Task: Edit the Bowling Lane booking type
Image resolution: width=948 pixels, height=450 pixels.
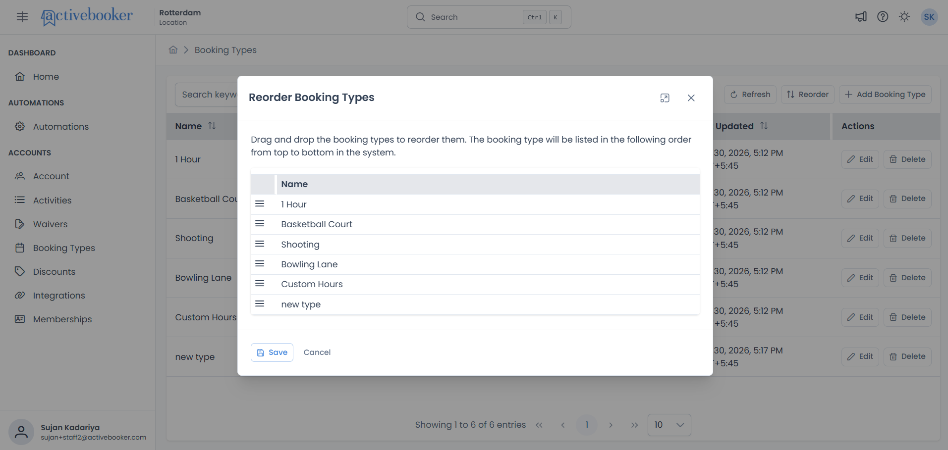Action: (x=860, y=278)
